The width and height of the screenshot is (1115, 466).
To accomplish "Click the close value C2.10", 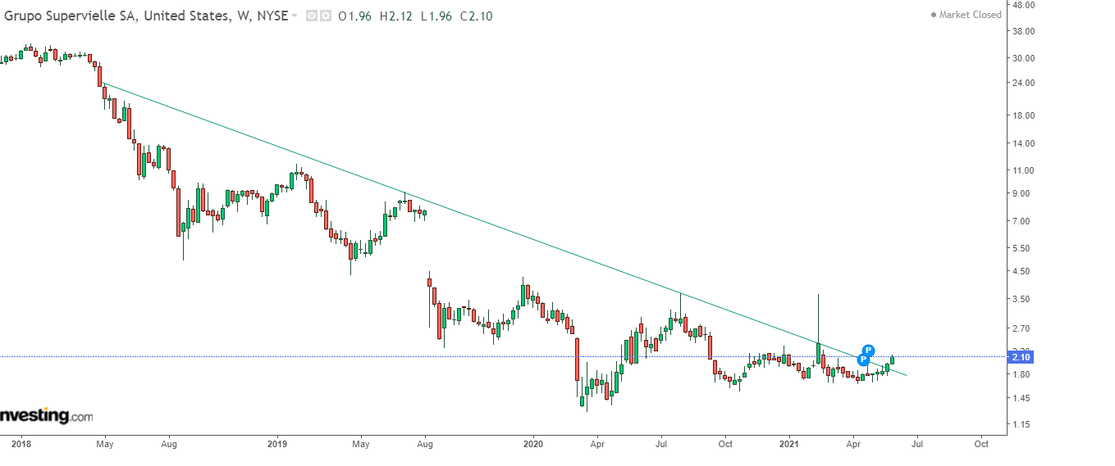I will pos(477,16).
